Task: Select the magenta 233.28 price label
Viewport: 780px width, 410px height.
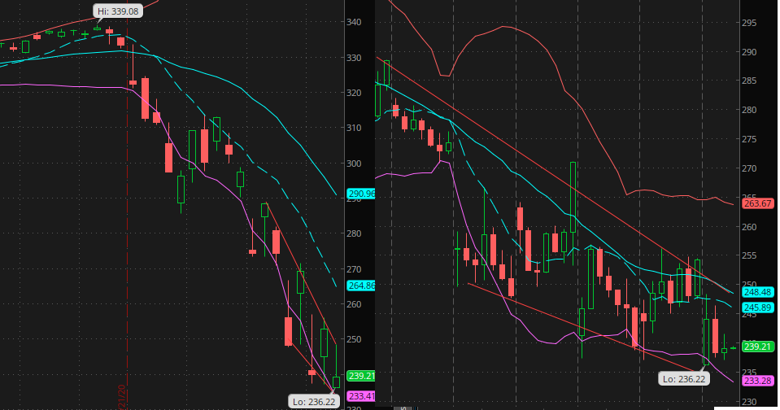Action: 757,380
